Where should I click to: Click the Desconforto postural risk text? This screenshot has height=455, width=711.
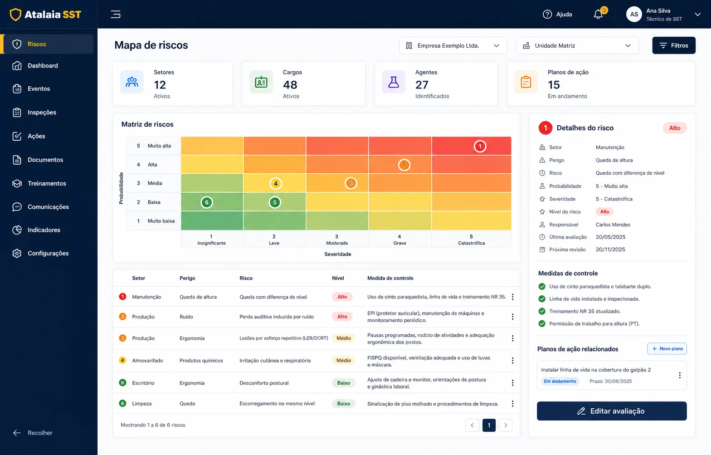click(x=264, y=383)
